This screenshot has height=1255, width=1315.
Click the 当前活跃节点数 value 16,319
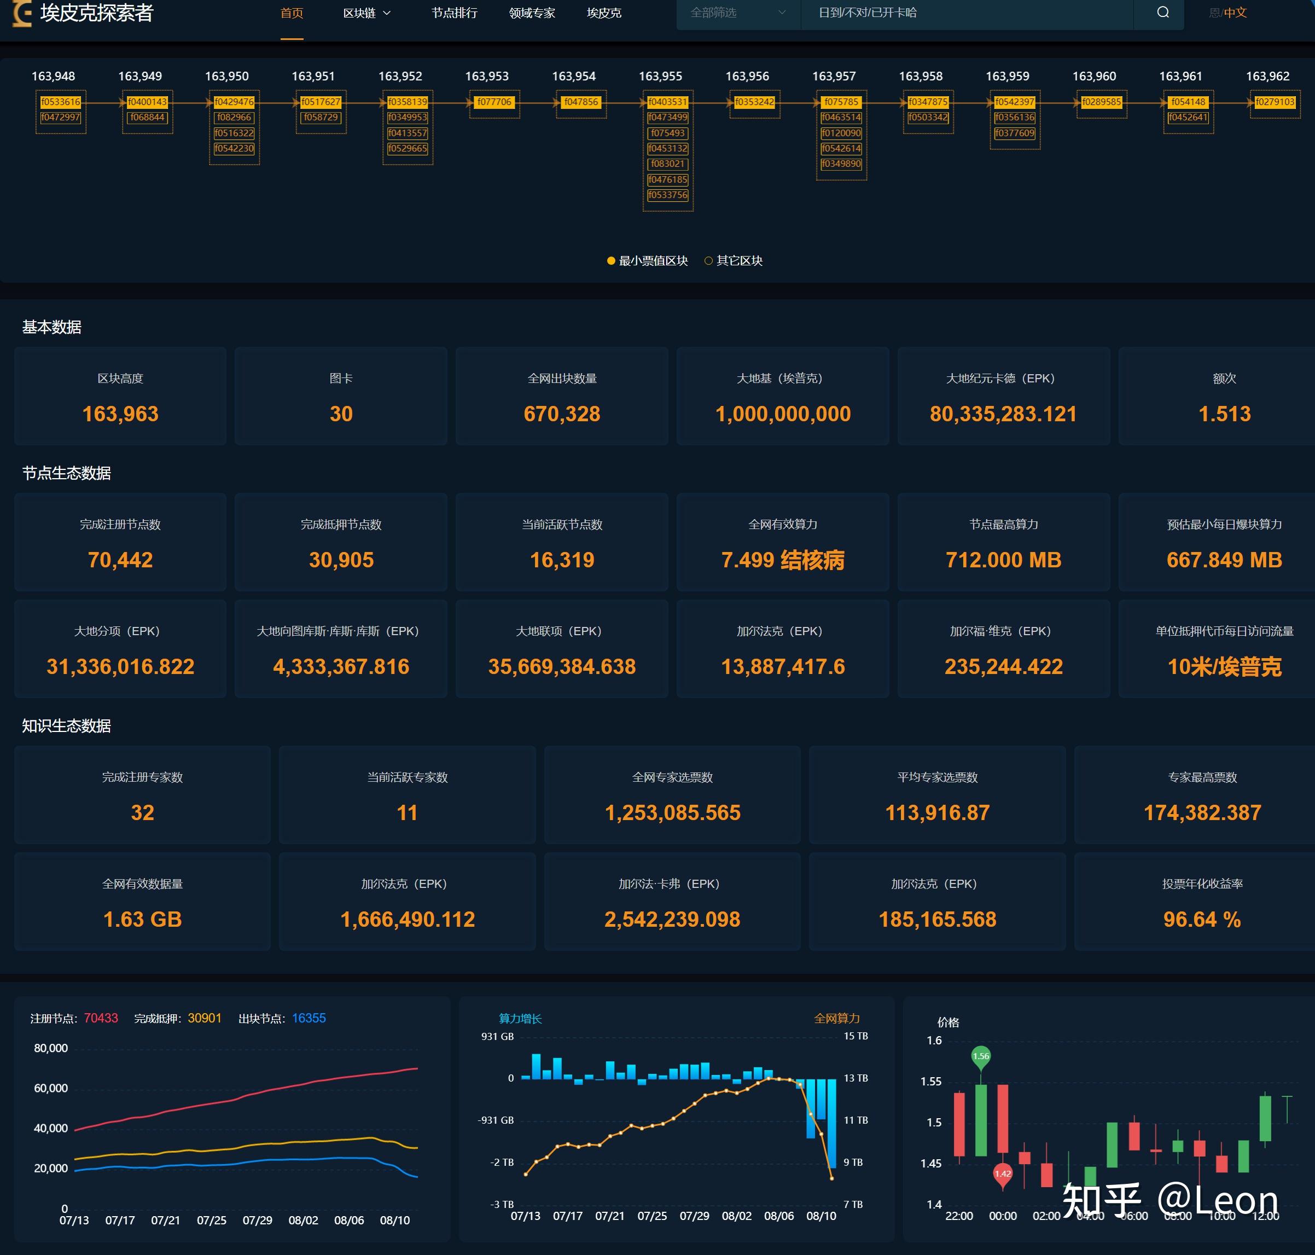[562, 560]
